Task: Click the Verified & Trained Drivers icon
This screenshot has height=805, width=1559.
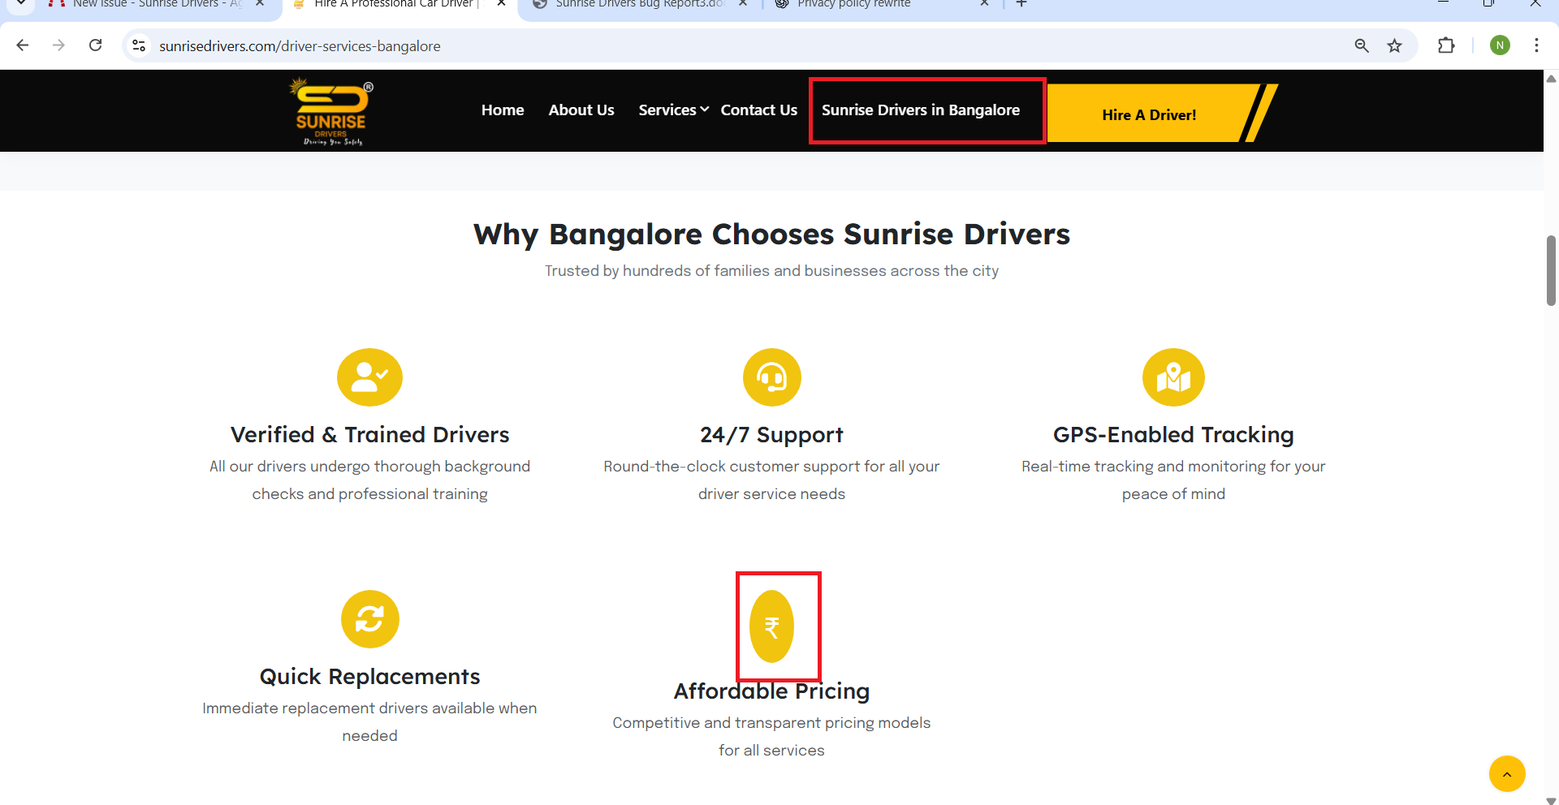Action: pyautogui.click(x=369, y=377)
